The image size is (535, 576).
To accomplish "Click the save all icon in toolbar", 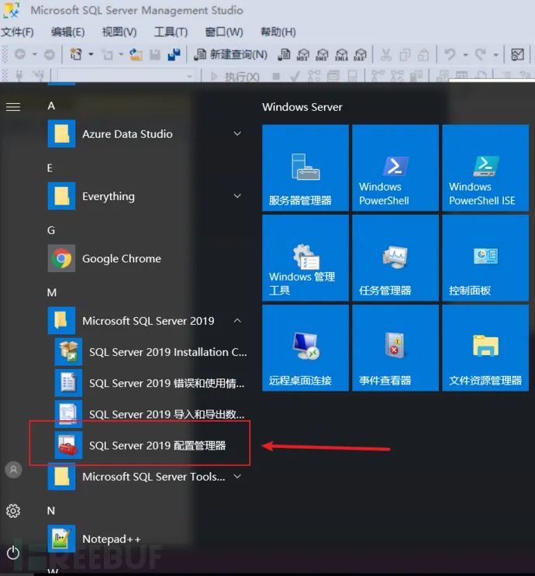I will [174, 54].
